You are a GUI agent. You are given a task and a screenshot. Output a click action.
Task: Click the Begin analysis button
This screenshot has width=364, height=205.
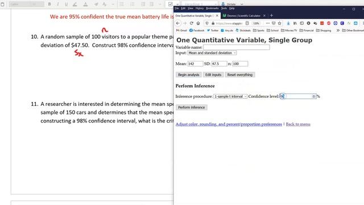click(188, 75)
